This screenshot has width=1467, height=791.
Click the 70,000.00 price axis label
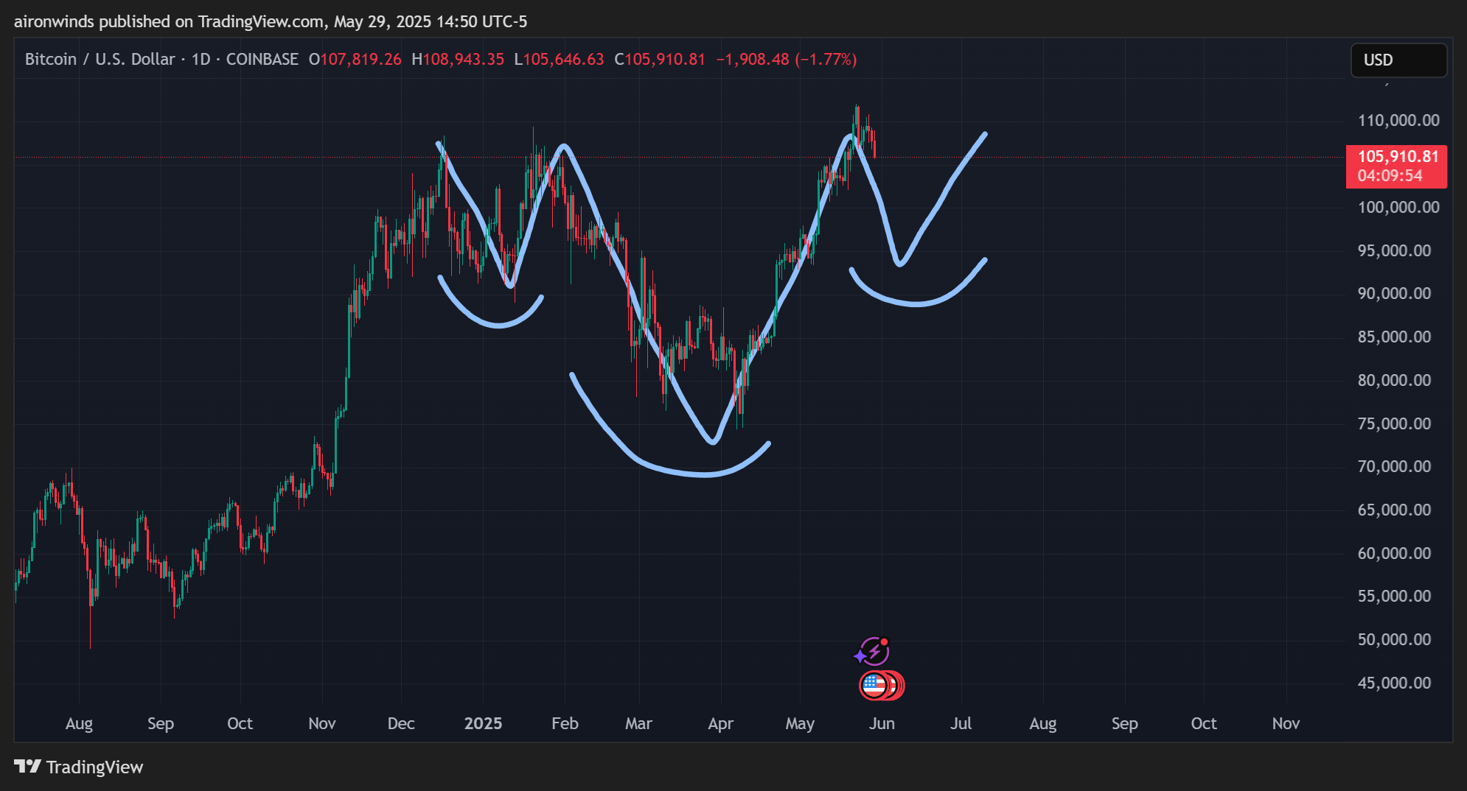pos(1394,466)
